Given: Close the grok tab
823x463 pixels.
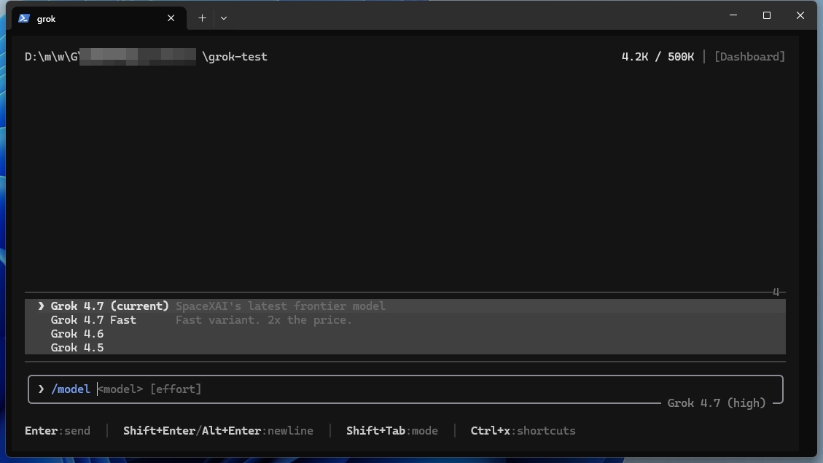Looking at the screenshot, I should pos(171,18).
